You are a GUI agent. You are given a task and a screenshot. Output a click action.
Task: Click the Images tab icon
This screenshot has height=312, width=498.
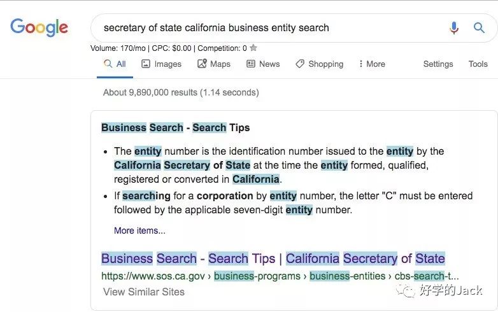click(146, 64)
